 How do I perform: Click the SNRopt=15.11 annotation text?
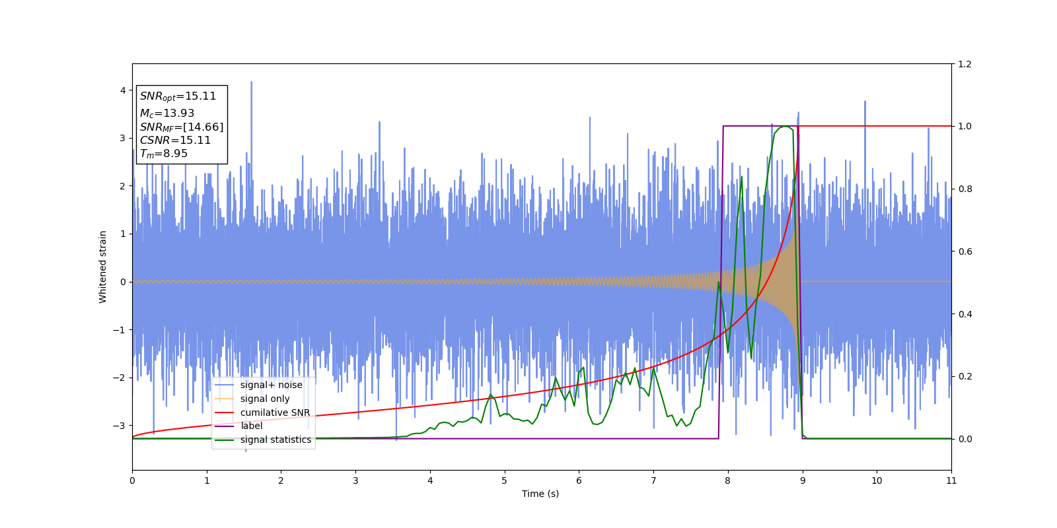[178, 96]
